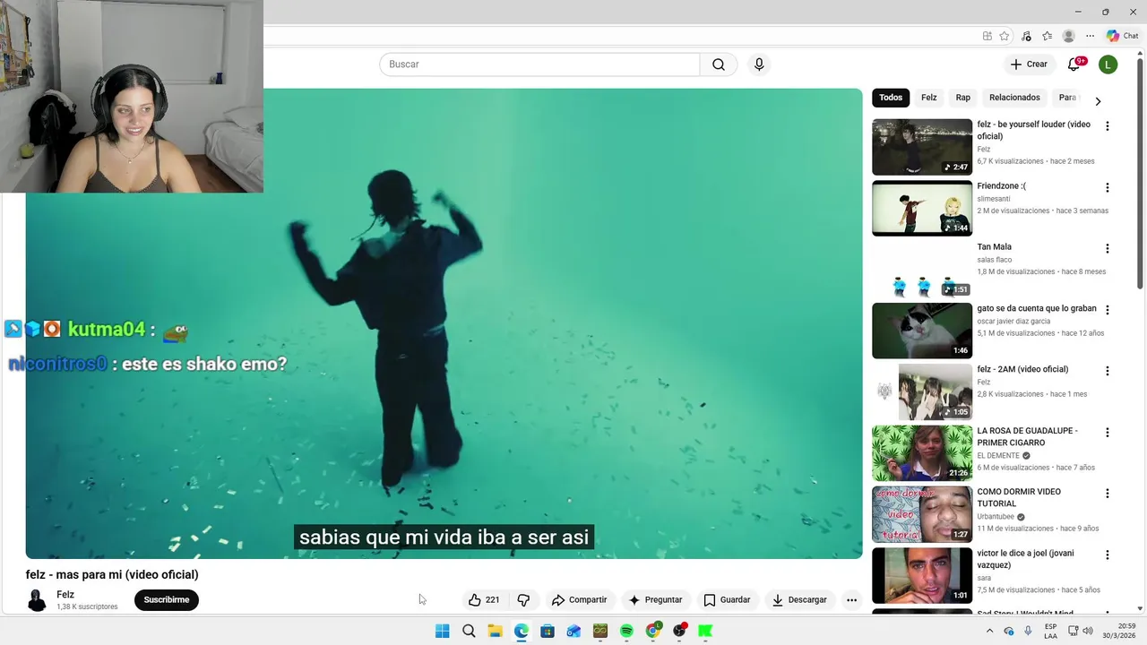Image resolution: width=1147 pixels, height=645 pixels.
Task: Open 'victor le dice a joel' title
Action: tap(1025, 559)
